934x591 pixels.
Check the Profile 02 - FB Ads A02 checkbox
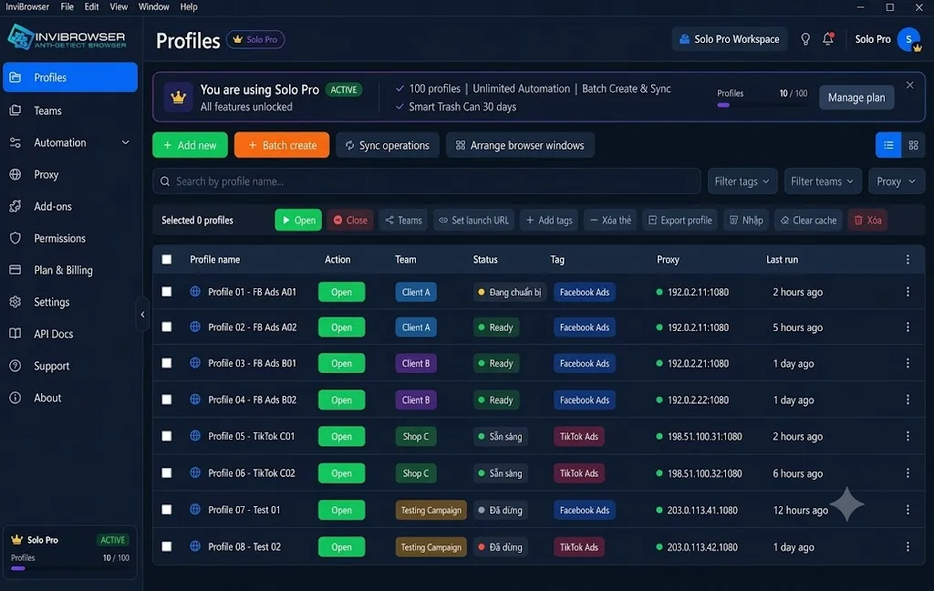(x=167, y=327)
